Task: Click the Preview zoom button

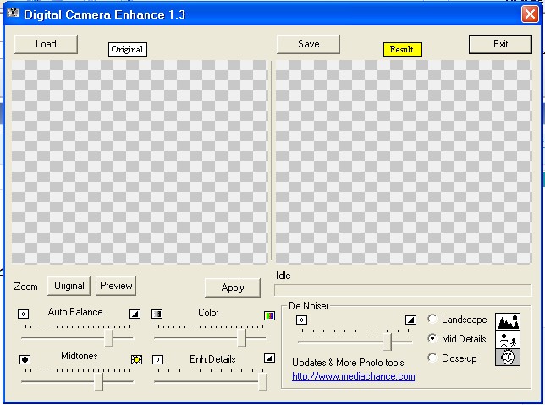Action: [x=116, y=286]
